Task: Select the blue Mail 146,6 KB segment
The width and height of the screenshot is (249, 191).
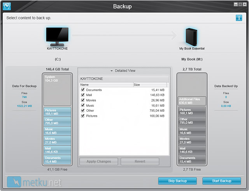Action: [57, 150]
